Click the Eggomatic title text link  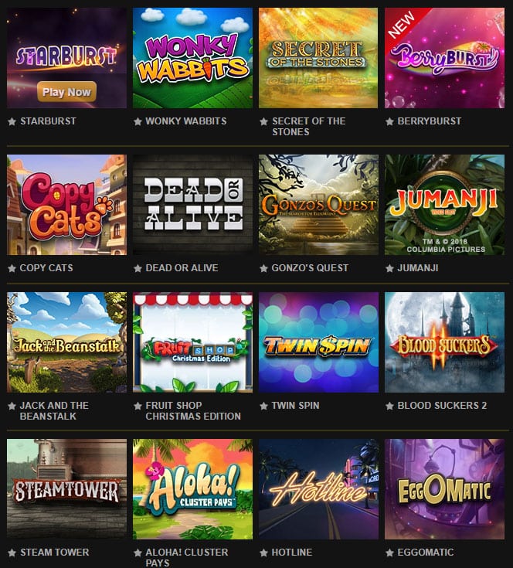point(426,553)
